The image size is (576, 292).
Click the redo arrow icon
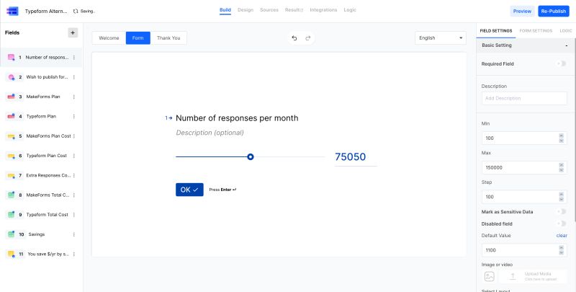[x=308, y=38]
